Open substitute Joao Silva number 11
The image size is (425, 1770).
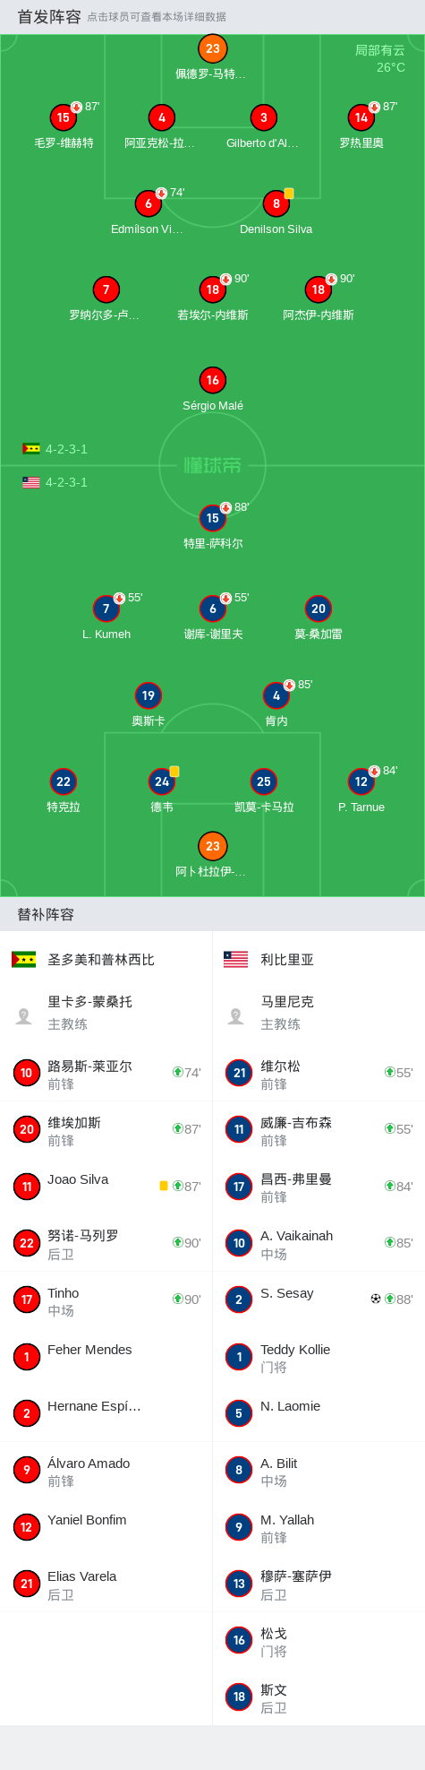click(106, 1186)
